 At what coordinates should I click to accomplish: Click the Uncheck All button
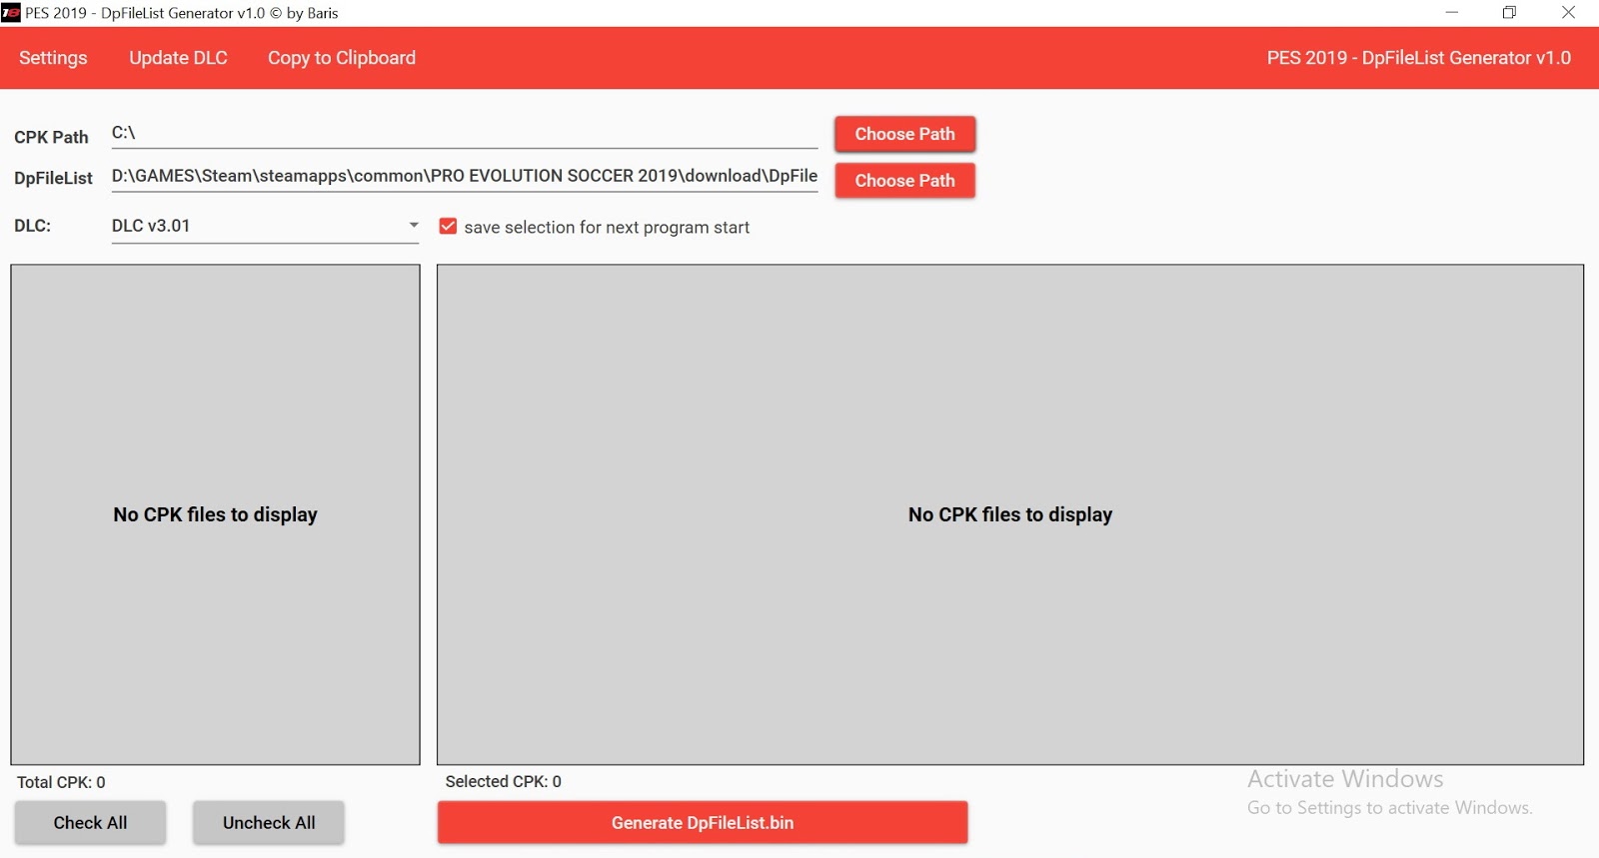(x=269, y=823)
